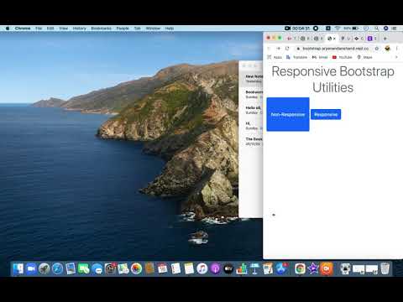Switch to first Chrome tab

(x=291, y=39)
